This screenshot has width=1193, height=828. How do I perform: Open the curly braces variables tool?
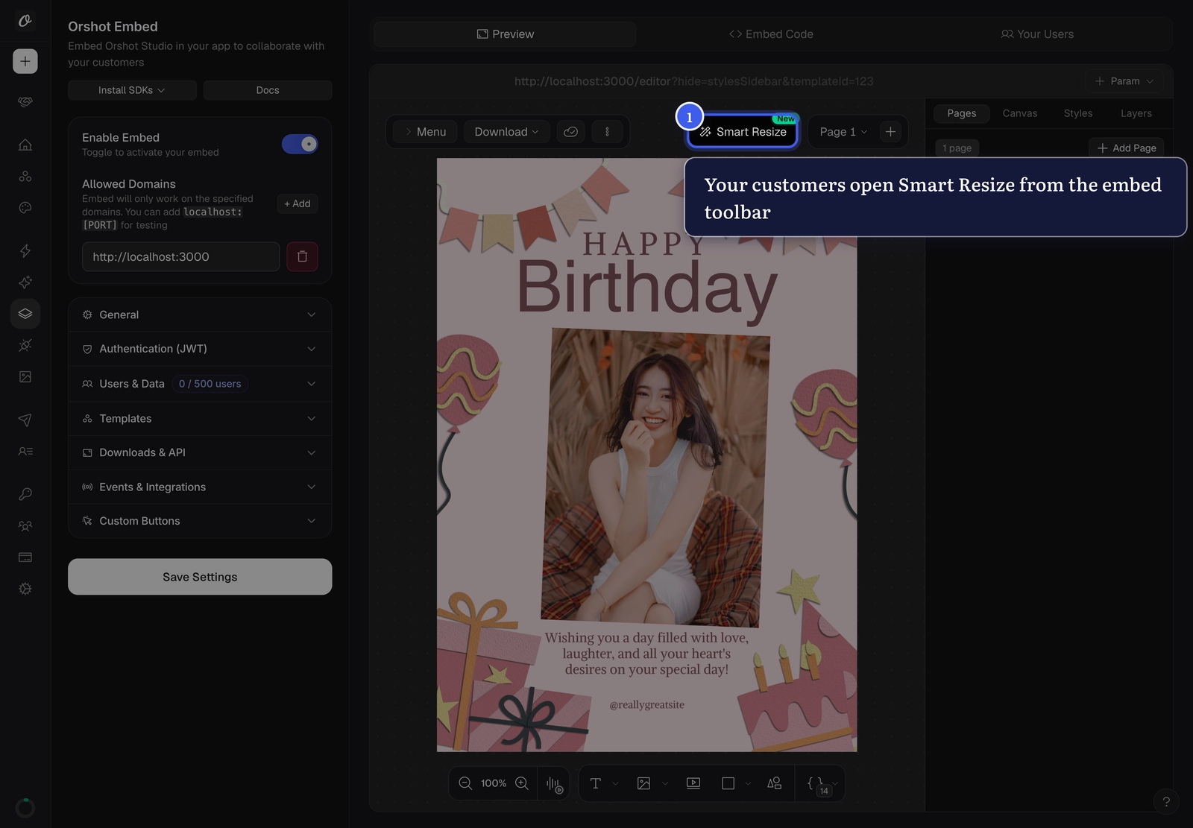pos(816,783)
